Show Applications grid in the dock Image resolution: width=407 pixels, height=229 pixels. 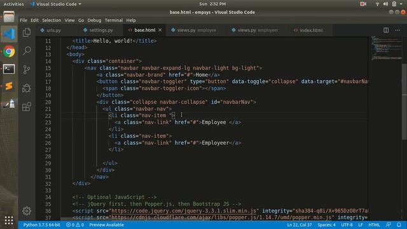click(9, 220)
